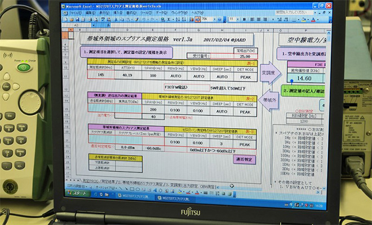
Task: Click the AutoSum sigma icon
Action: point(169,20)
